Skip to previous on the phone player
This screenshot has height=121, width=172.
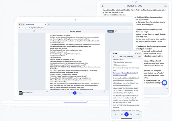coord(122,114)
